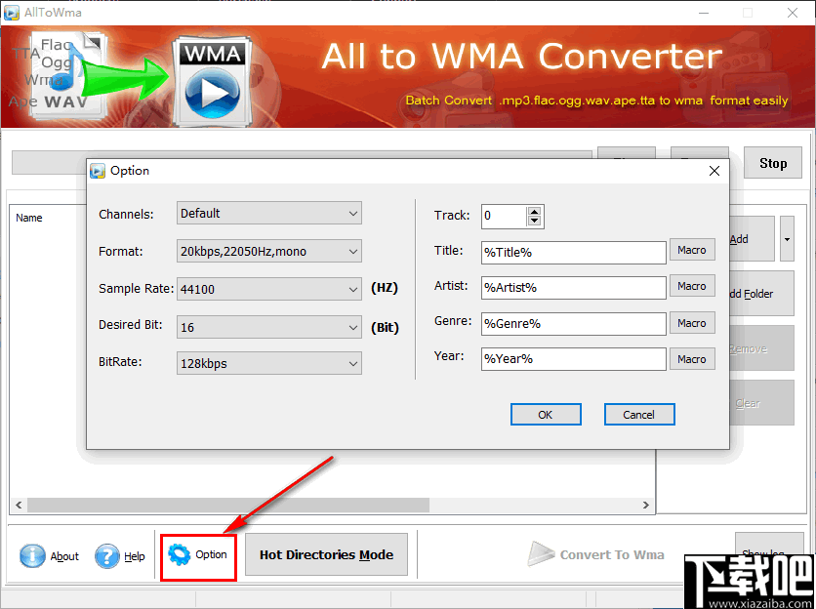Cancel the Option dialog

pyautogui.click(x=639, y=414)
